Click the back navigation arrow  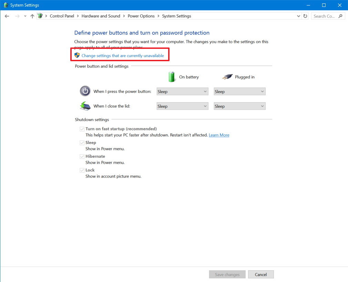pos(7,16)
